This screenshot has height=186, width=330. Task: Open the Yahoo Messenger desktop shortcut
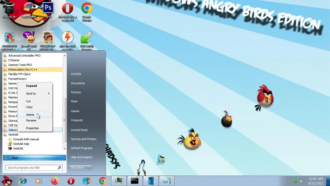click(29, 41)
